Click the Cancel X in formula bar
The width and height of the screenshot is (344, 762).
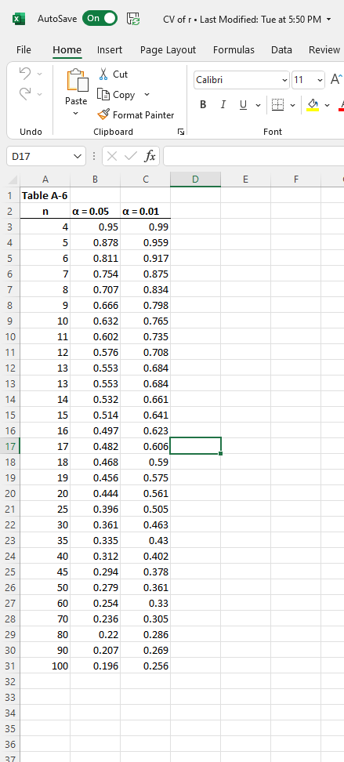point(112,156)
